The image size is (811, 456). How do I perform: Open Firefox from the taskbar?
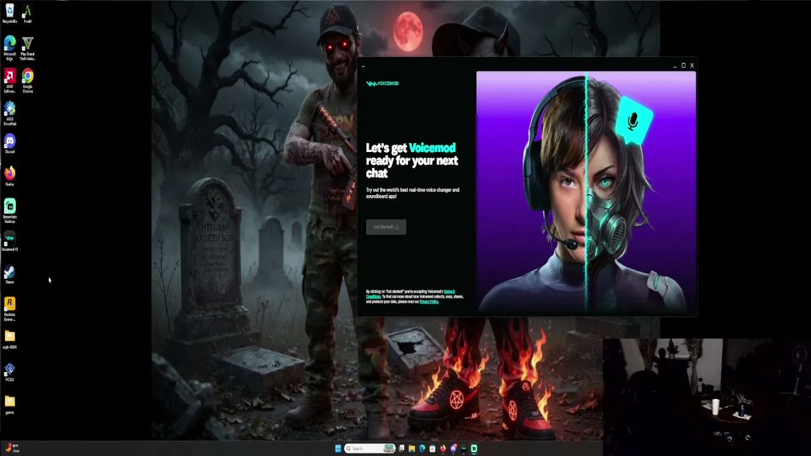443,448
